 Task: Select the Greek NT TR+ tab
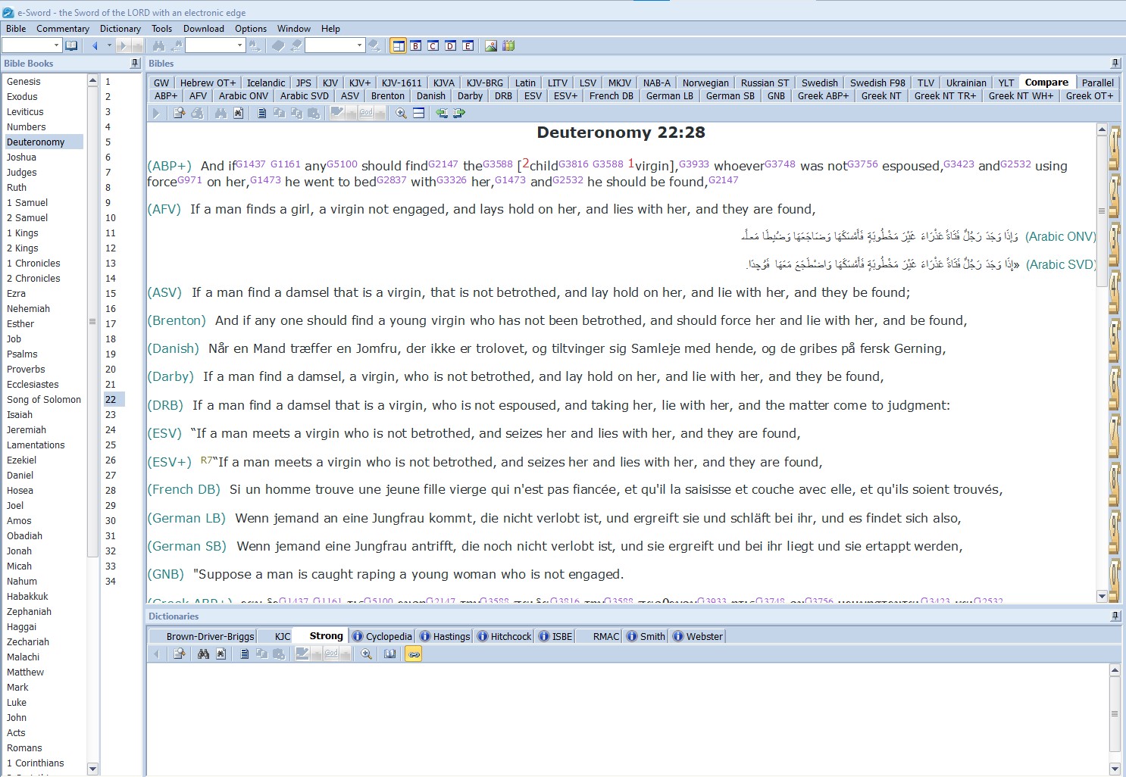point(945,95)
